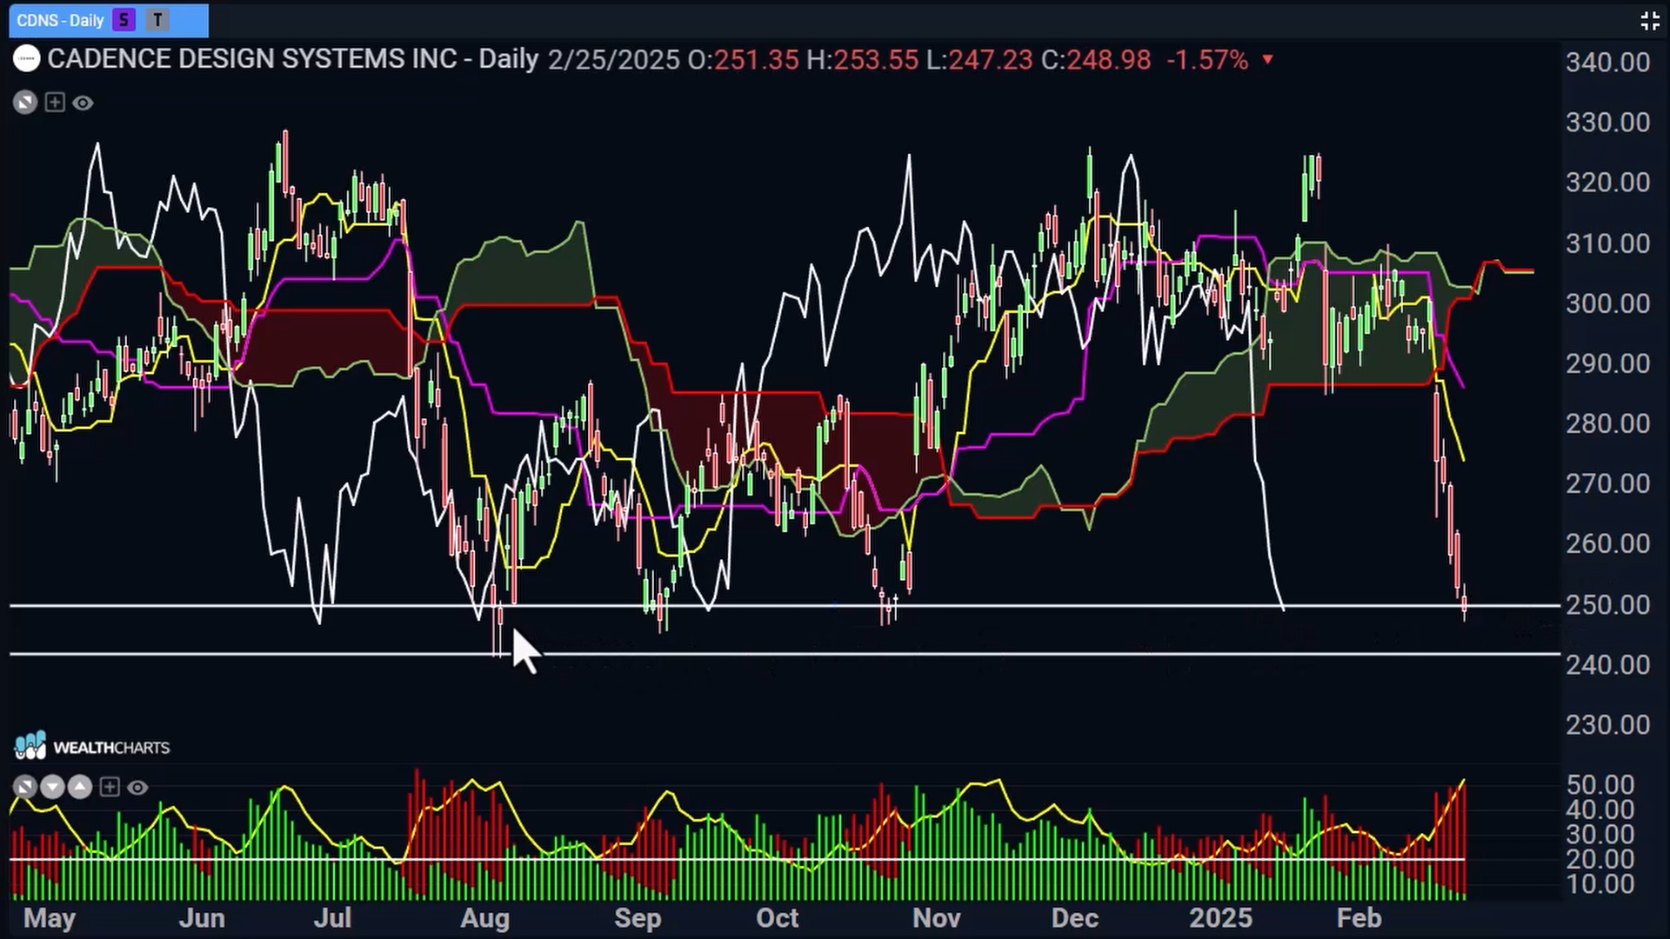Click the 320.00 price axis label
The width and height of the screenshot is (1670, 939).
[x=1607, y=183]
